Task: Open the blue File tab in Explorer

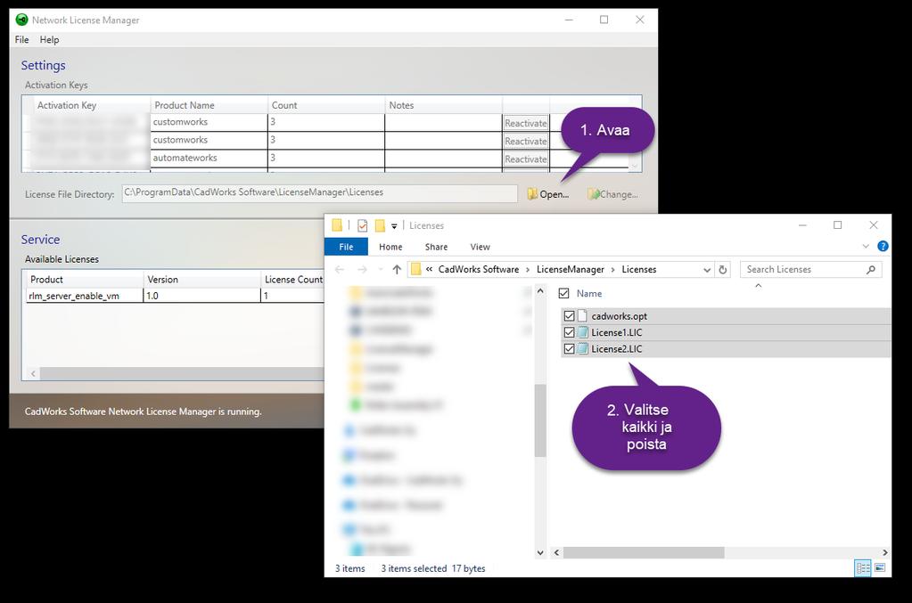Action: pyautogui.click(x=346, y=247)
